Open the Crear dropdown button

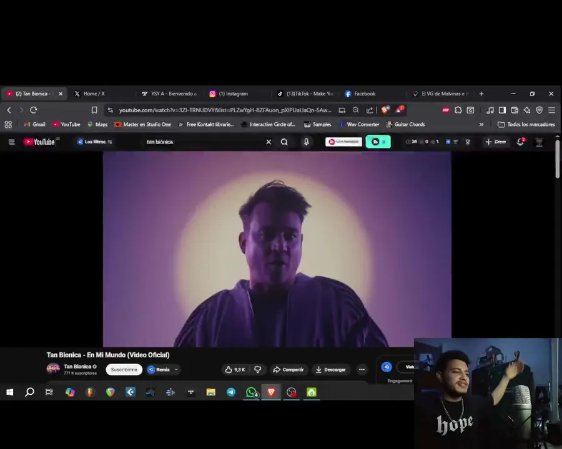[496, 142]
